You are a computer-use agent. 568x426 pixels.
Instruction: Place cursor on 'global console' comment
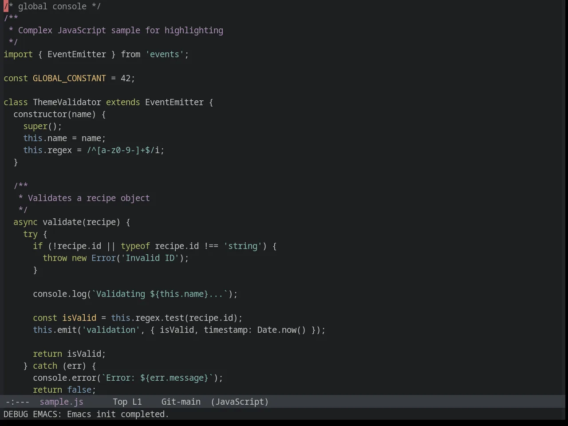pos(52,6)
